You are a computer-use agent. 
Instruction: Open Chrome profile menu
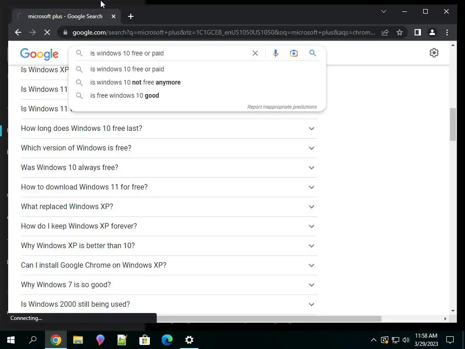pos(432,32)
